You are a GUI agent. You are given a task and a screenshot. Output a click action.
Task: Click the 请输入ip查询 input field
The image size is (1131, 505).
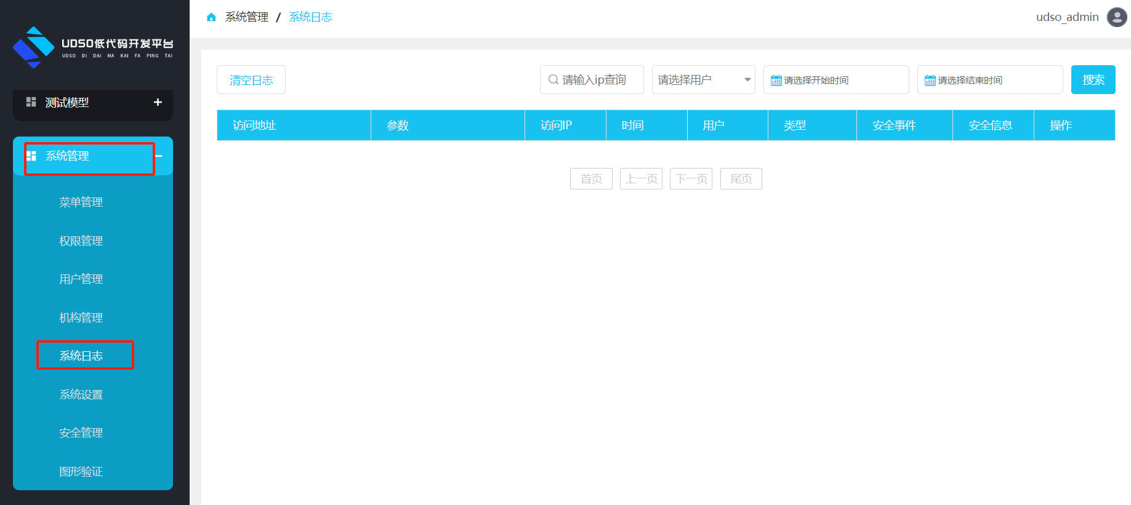click(x=598, y=80)
